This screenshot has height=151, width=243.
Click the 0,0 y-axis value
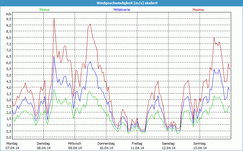pos(9,137)
